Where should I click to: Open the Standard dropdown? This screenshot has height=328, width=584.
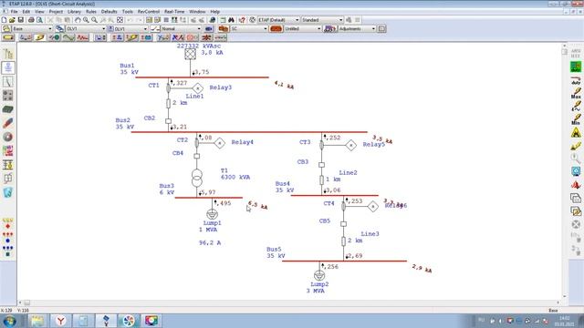pos(322,20)
